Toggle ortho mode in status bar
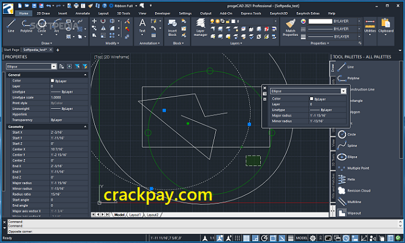 tap(255, 238)
